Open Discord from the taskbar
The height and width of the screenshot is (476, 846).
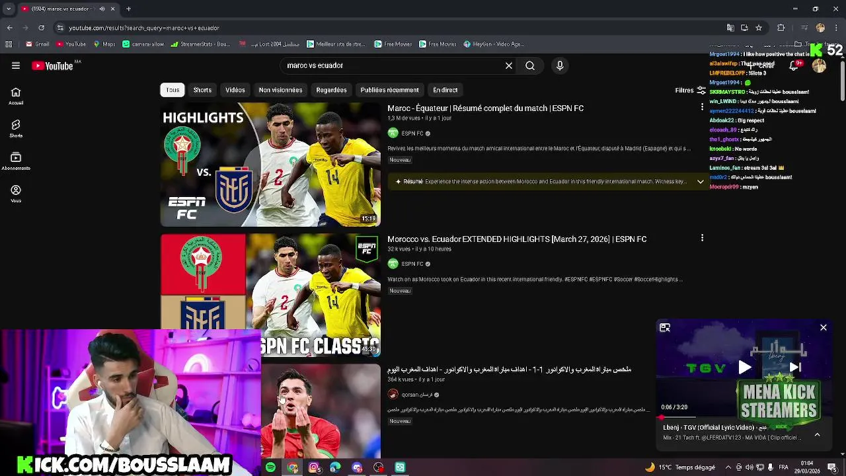(357, 467)
